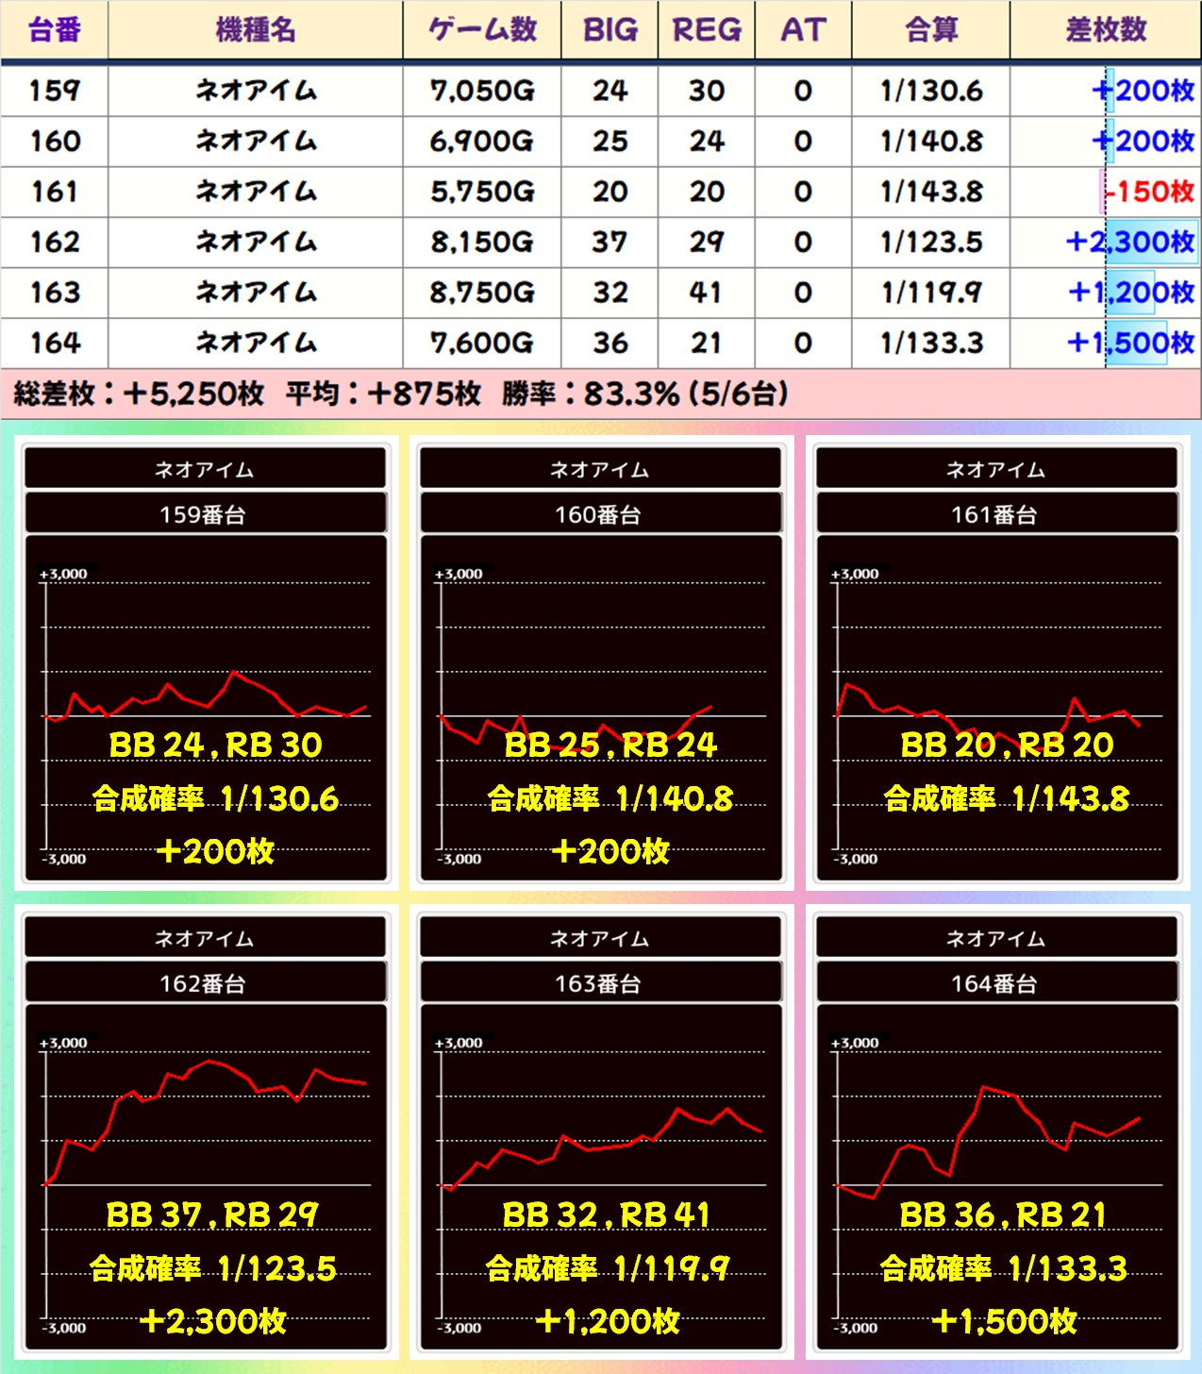
Task: Sort by the ゲーム数 column header
Action: [482, 30]
